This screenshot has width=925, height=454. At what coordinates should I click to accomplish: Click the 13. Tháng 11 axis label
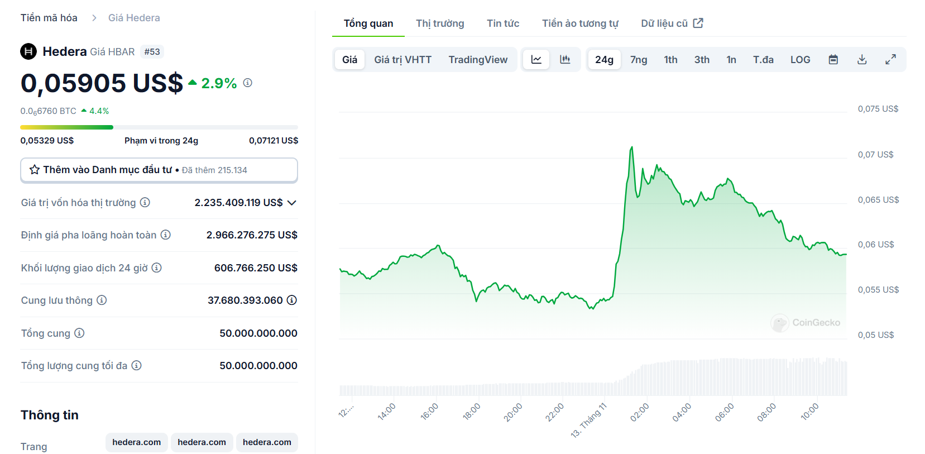tap(588, 420)
